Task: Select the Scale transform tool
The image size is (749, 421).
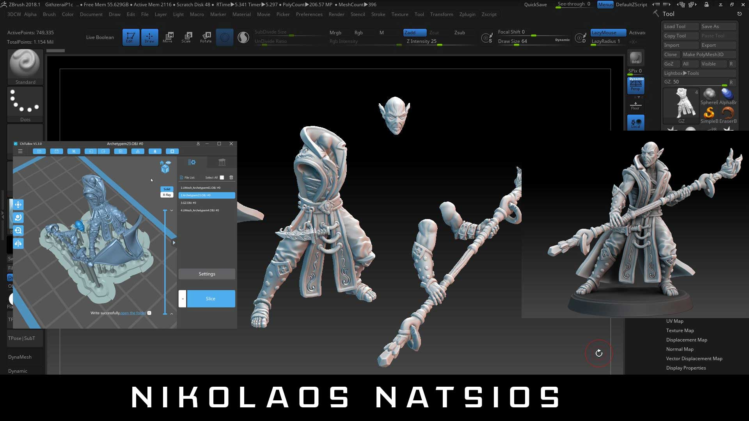Action: pos(186,37)
